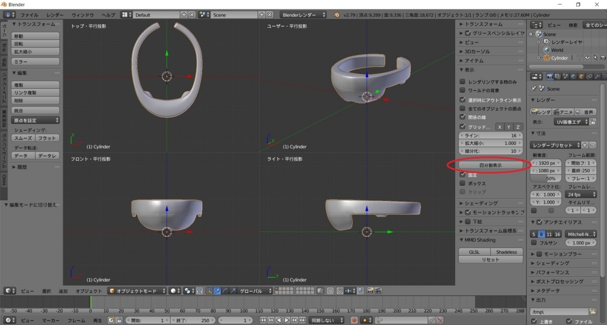Viewport: 607px width, 325px height.
Task: Open the pivot point selector
Action: (189, 291)
